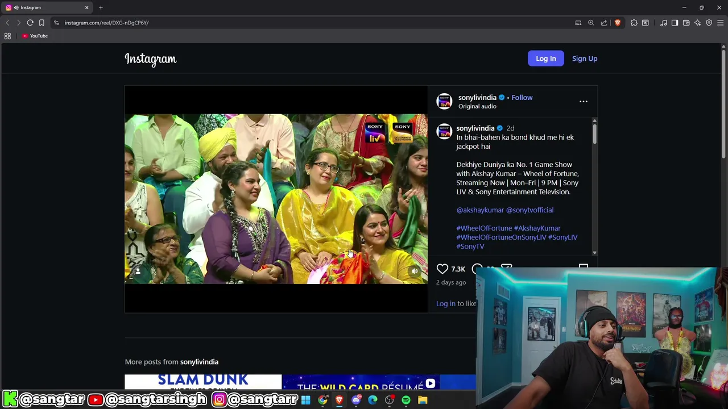Toggle the reel's audio mute icon
The image size is (728, 409).
(415, 272)
